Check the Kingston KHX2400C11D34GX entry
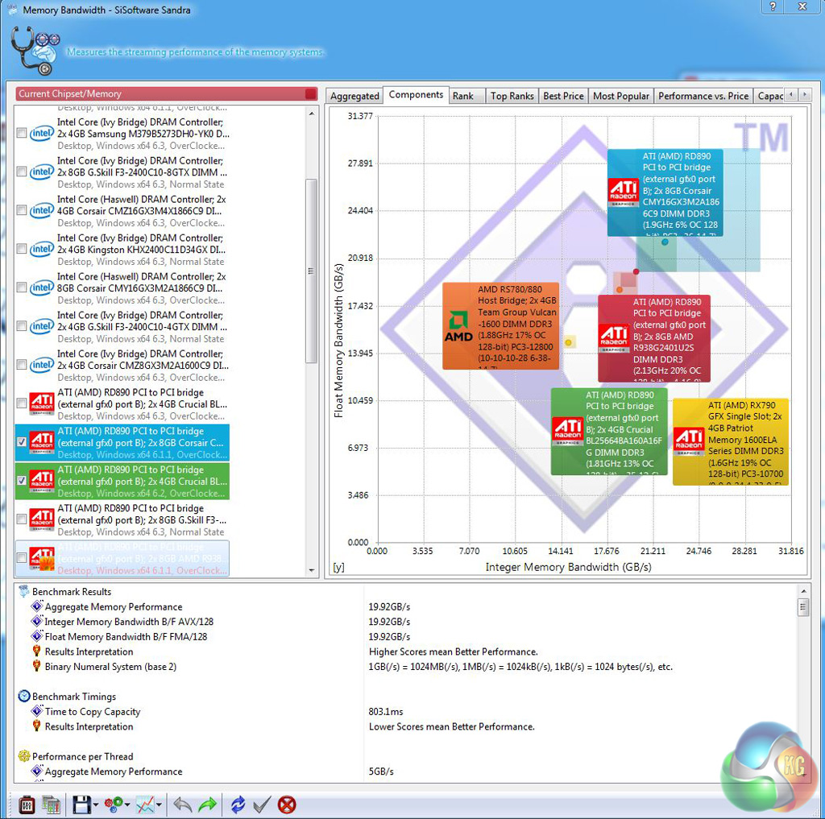The width and height of the screenshot is (825, 819). pos(22,249)
